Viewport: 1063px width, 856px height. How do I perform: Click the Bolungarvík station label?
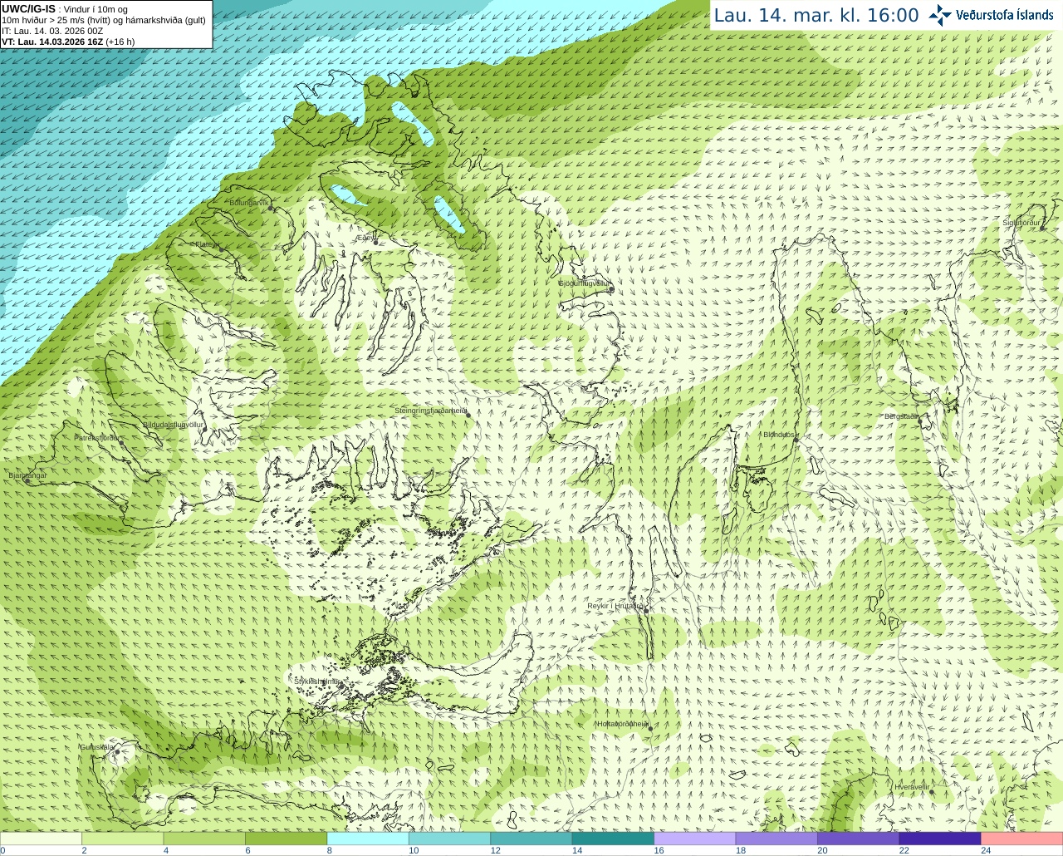[x=250, y=203]
